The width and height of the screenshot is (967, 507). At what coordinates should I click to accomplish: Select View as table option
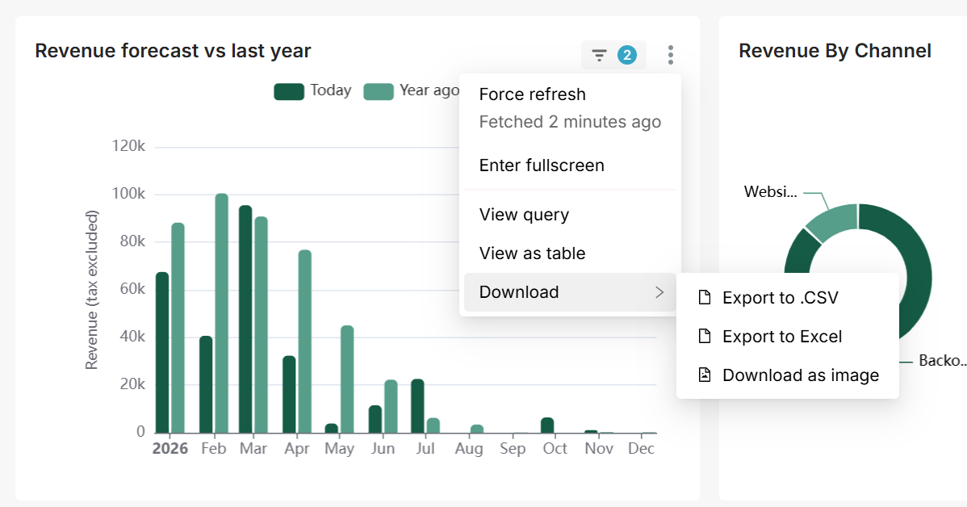click(x=532, y=253)
